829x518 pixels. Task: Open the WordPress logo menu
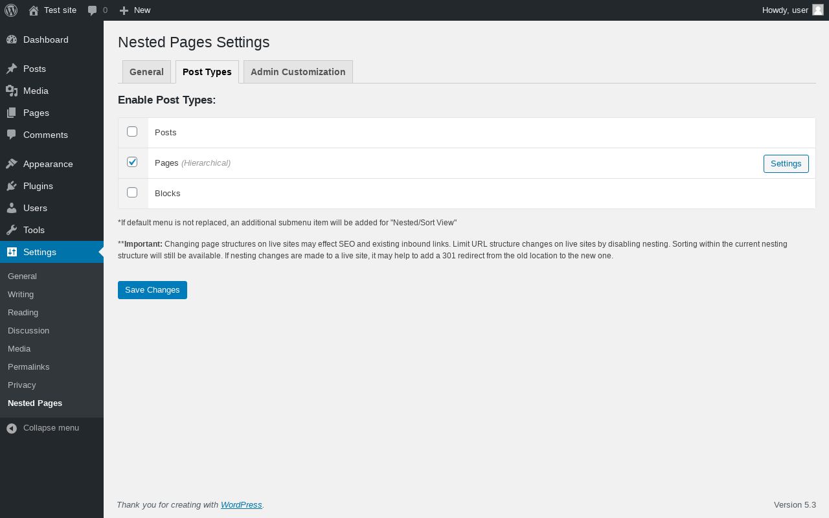(x=11, y=10)
